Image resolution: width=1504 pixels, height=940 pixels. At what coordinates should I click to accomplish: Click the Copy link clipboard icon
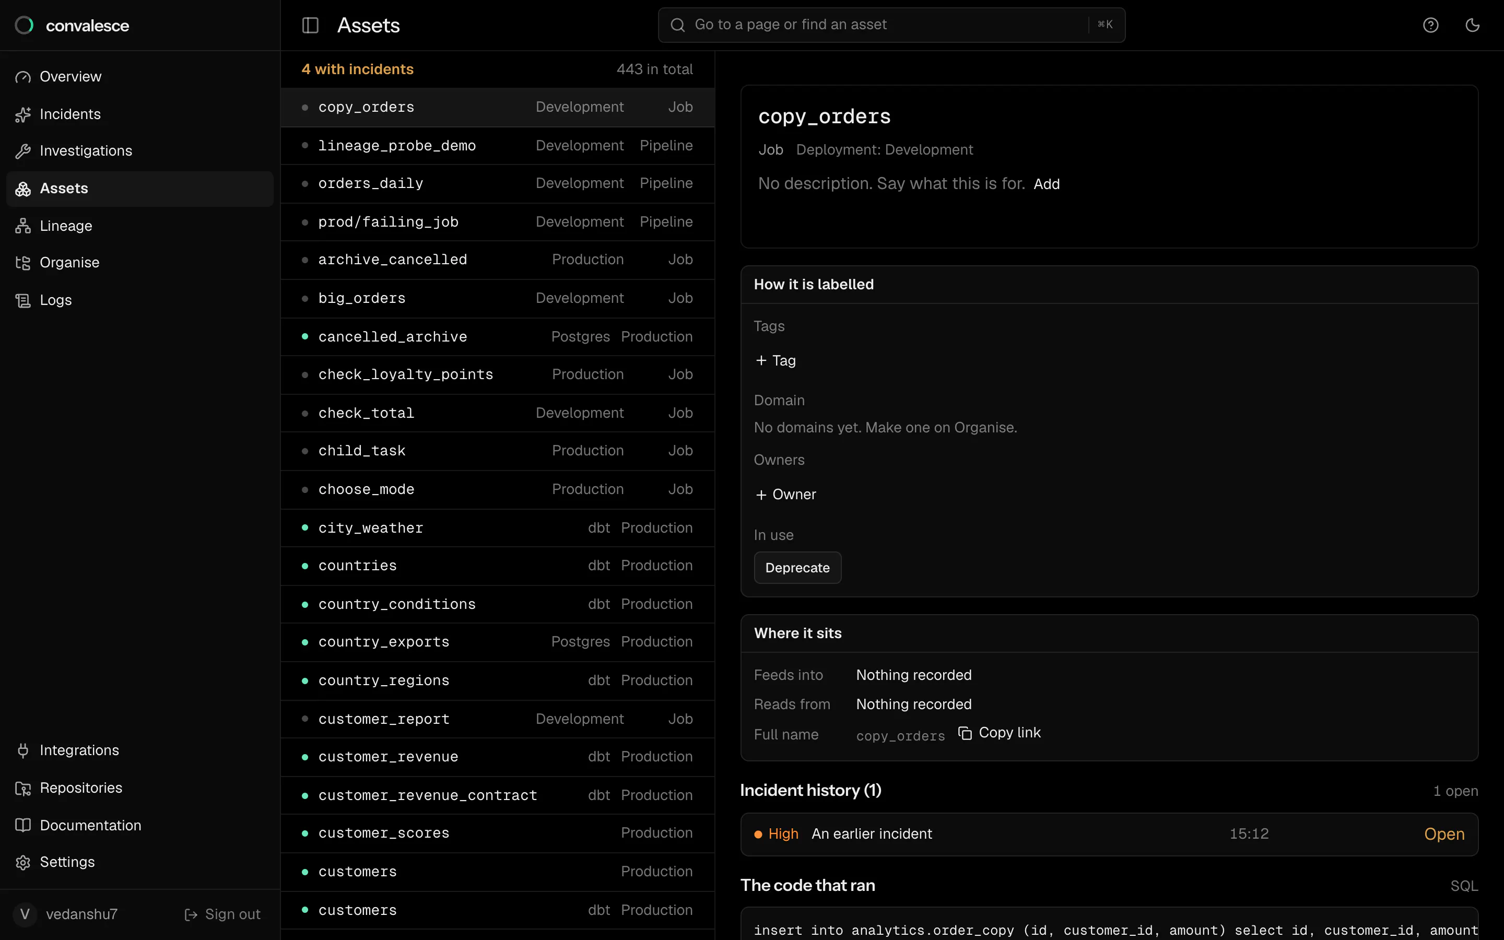click(x=965, y=734)
